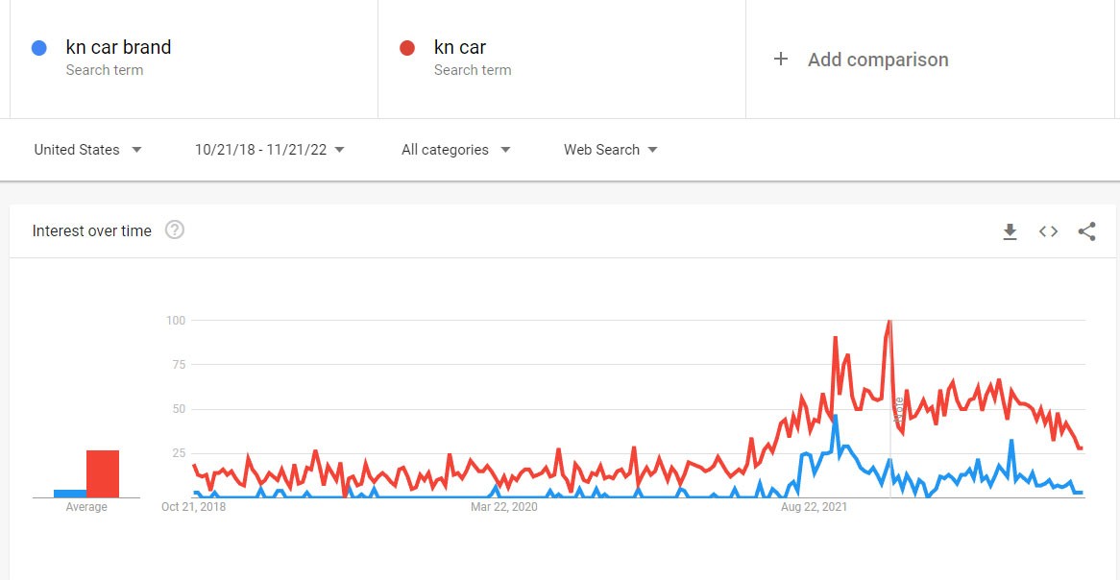
Task: Click the embed code icon
Action: 1048,231
